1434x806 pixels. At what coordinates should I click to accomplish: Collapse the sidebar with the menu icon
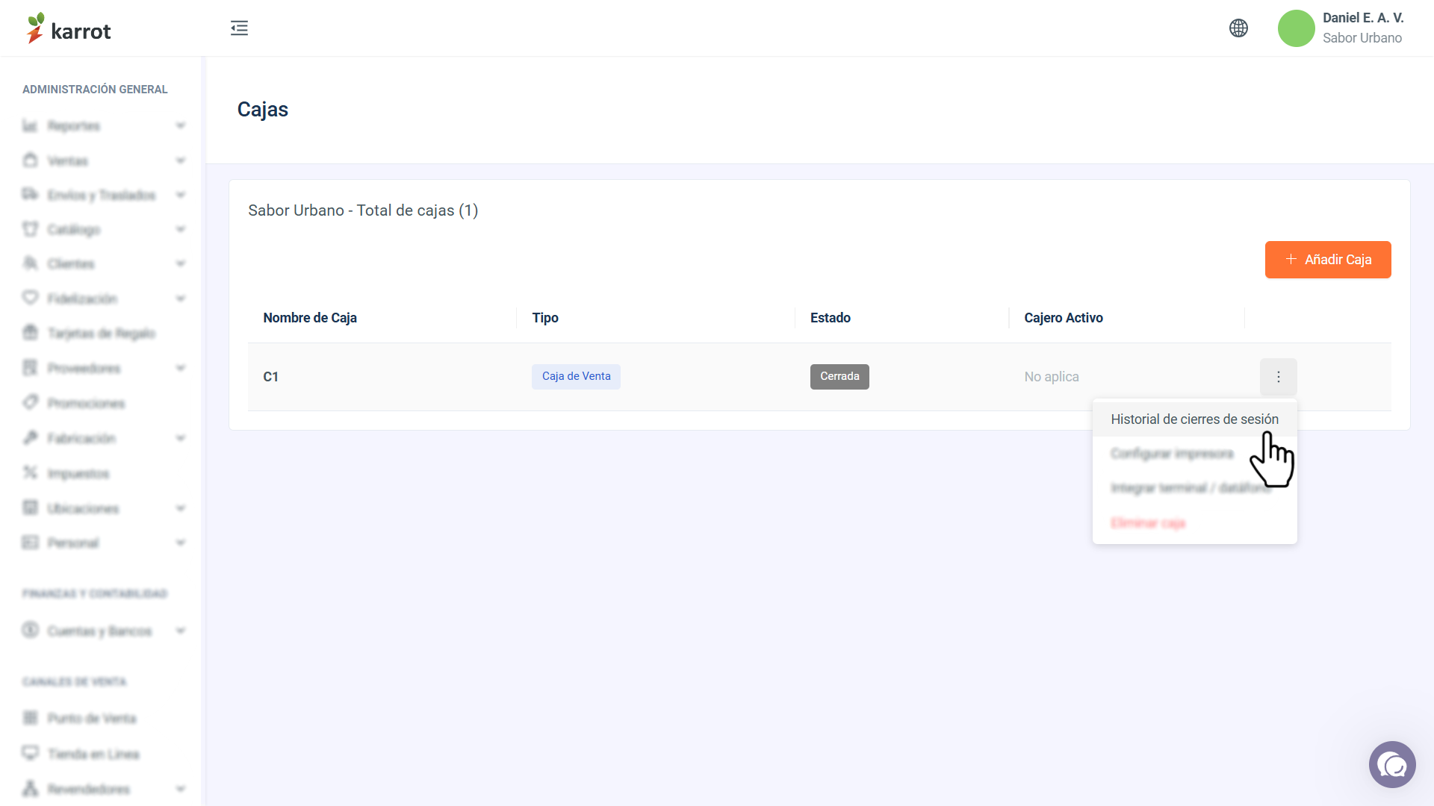point(239,28)
